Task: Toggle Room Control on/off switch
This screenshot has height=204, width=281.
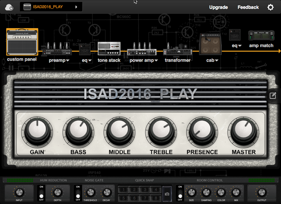Action: click(x=180, y=193)
